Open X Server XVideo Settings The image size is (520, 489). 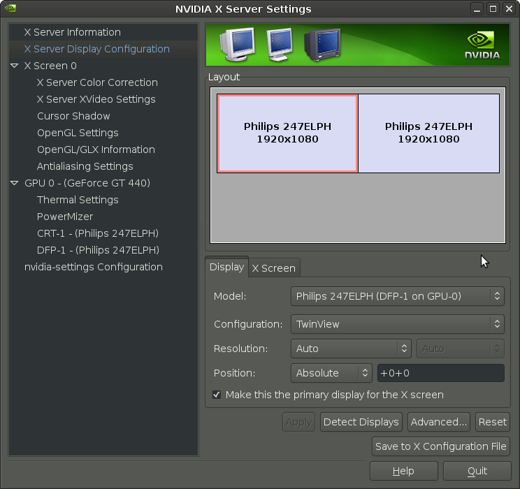[96, 99]
